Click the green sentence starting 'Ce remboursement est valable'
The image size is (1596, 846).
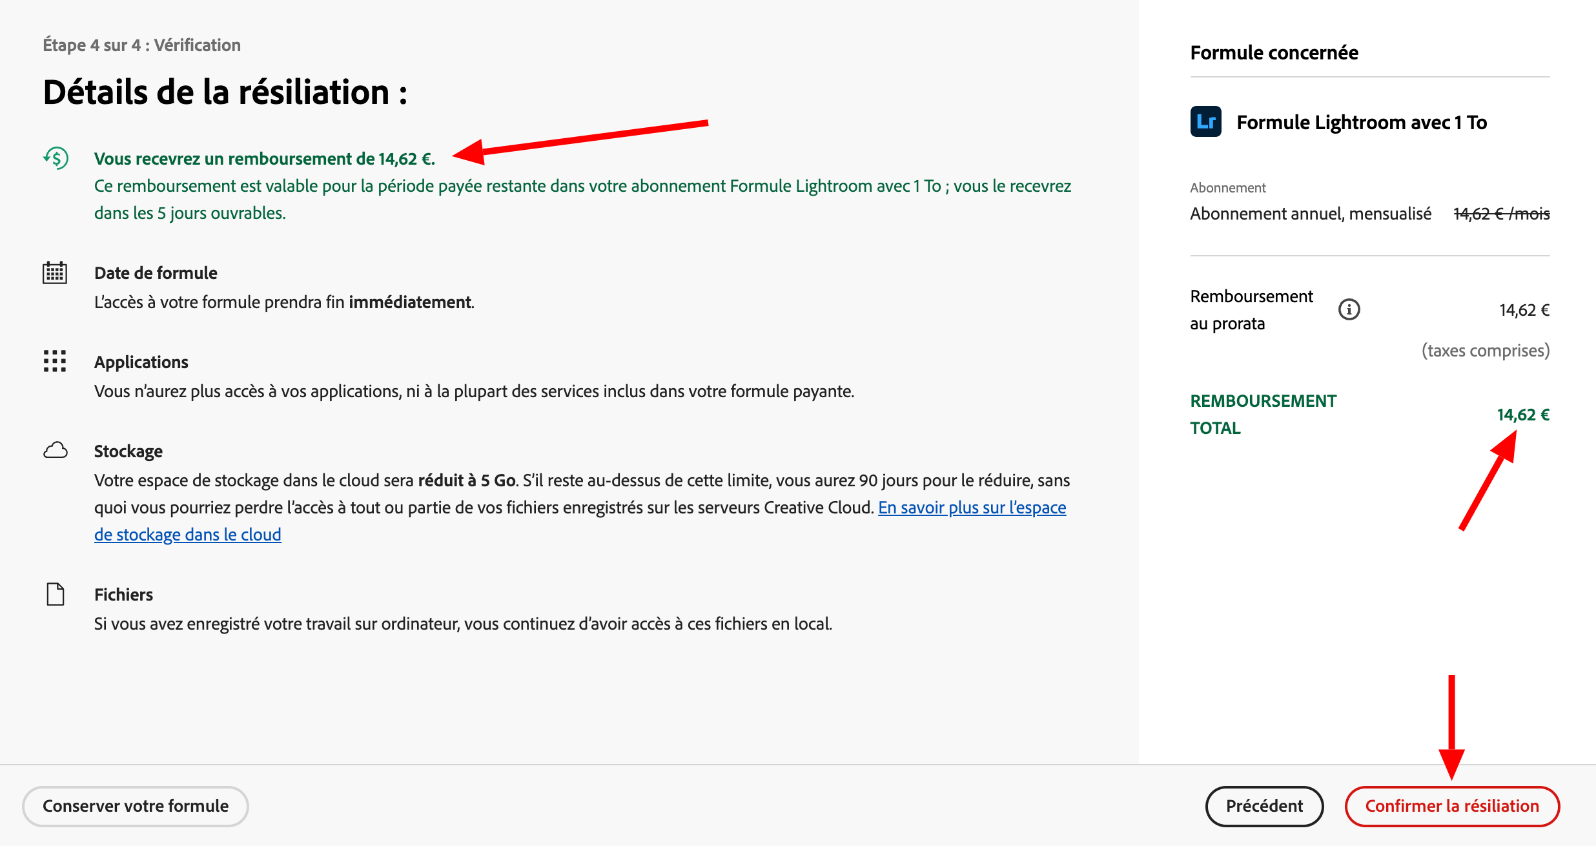(583, 200)
